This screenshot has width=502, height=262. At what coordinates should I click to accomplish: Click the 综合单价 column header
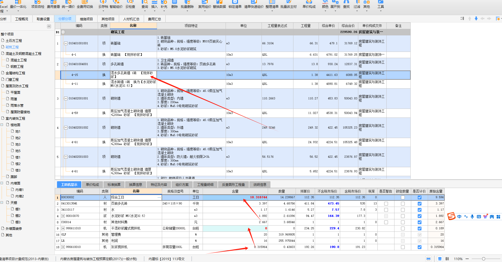[x=329, y=26]
